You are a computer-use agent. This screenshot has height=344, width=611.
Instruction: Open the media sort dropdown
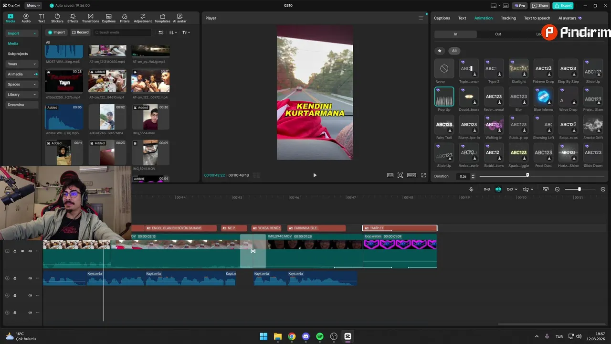tap(173, 32)
